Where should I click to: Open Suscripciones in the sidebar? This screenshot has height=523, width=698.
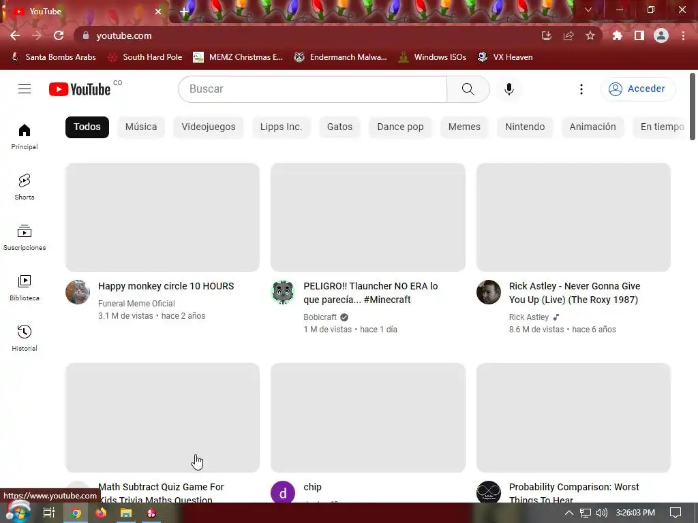pyautogui.click(x=25, y=238)
